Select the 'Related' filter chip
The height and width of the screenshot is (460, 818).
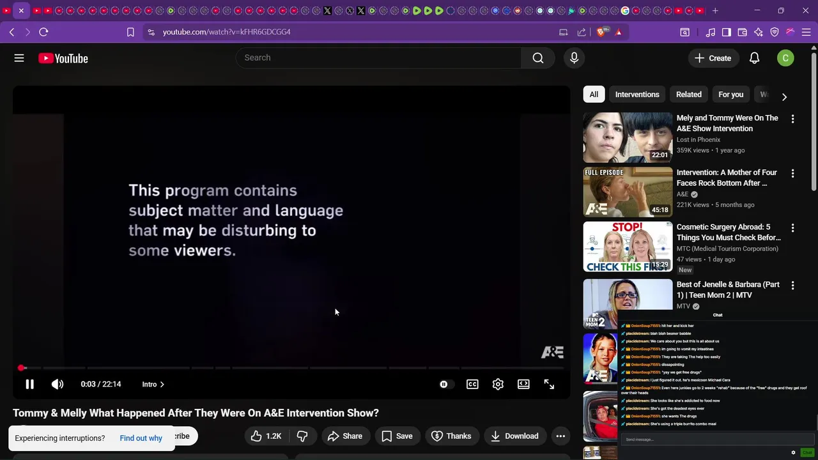tap(689, 95)
